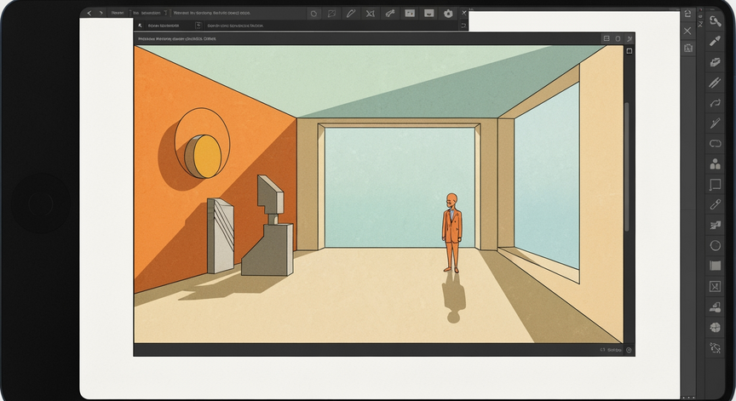Image resolution: width=736 pixels, height=401 pixels.
Task: Click the three dots at panel bottom
Action: [x=687, y=398]
